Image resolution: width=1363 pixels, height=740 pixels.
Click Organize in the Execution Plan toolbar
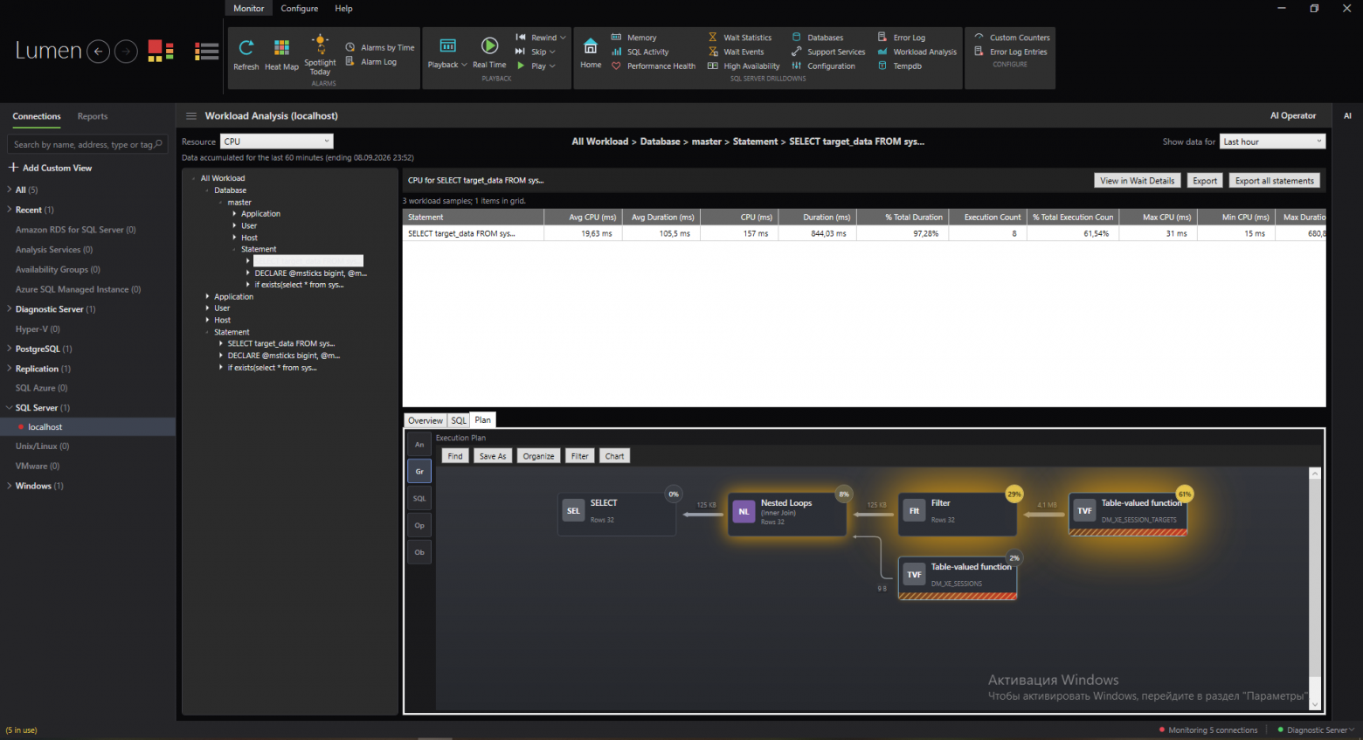point(538,456)
